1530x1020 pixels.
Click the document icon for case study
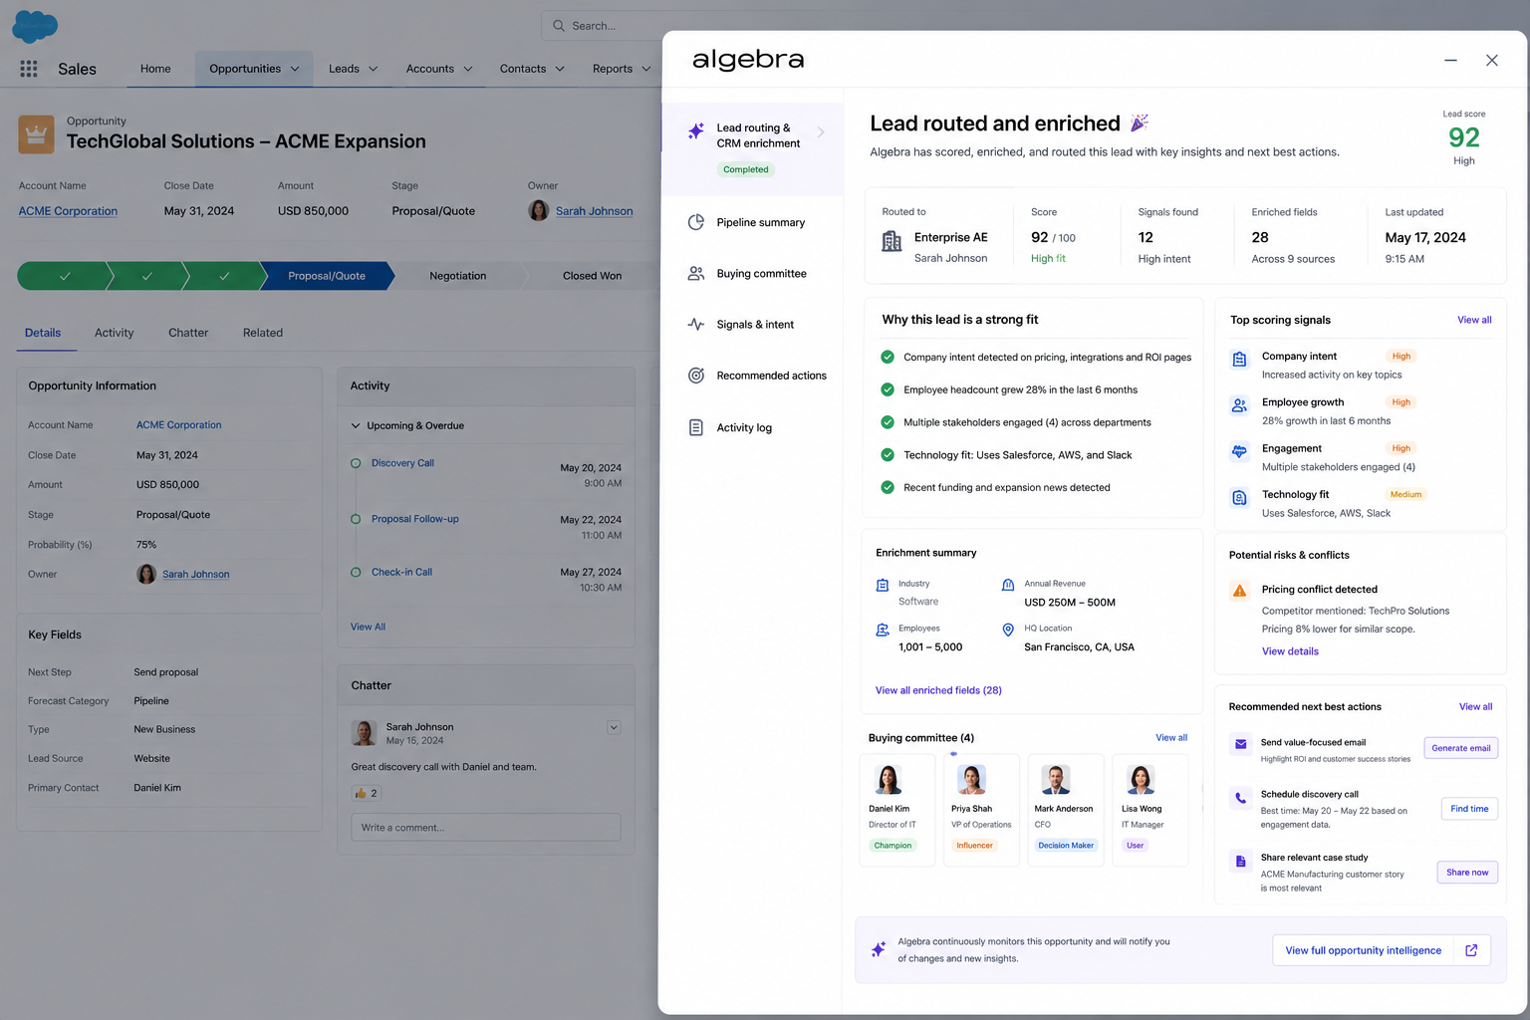[x=1240, y=861]
